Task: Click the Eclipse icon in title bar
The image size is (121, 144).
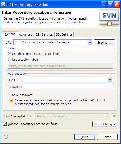Action: (3, 4)
